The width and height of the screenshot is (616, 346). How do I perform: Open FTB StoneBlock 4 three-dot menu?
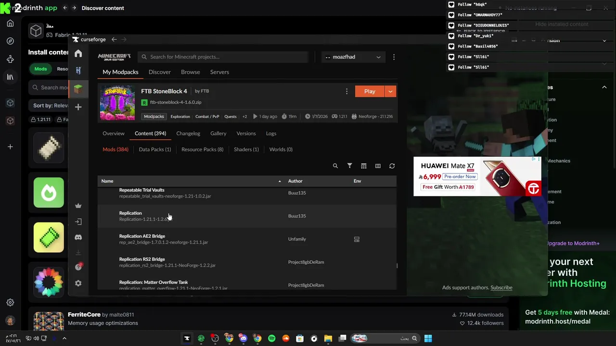(346, 91)
